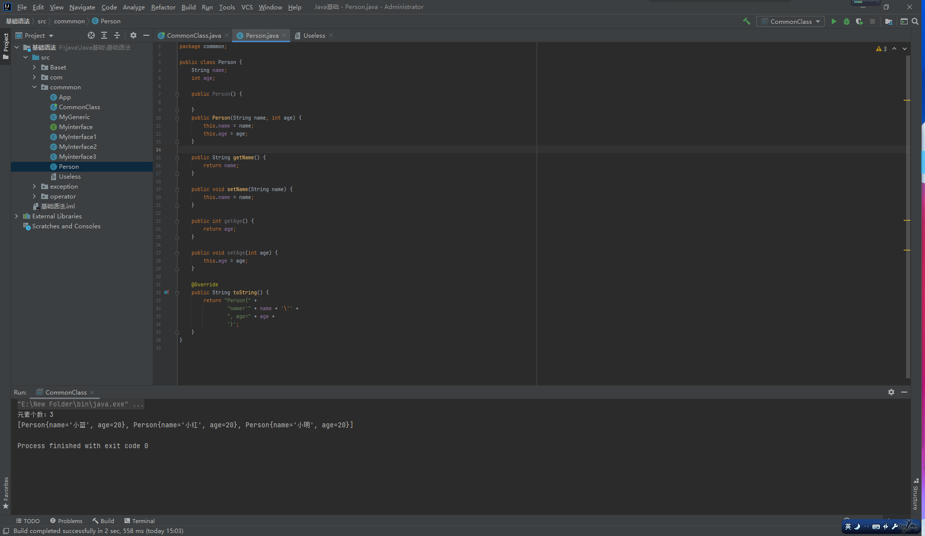The height and width of the screenshot is (536, 925).
Task: Open Project Structure icon in toolbar
Action: [x=889, y=21]
